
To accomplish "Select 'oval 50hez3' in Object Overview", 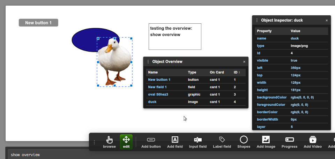I will pos(158,94).
